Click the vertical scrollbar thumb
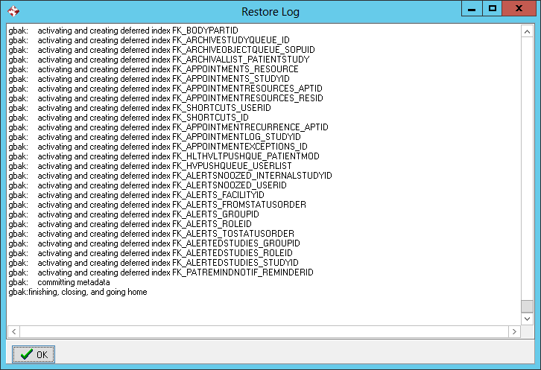This screenshot has width=541, height=370. 527,306
